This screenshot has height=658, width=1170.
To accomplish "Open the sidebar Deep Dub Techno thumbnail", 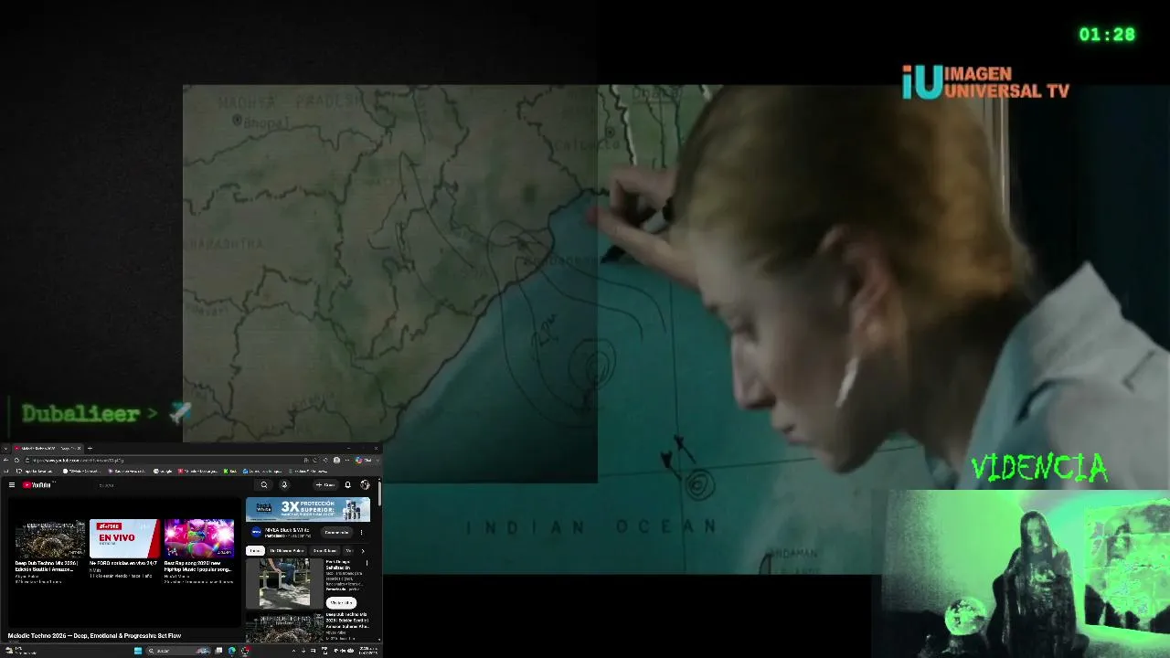I will pos(284,628).
